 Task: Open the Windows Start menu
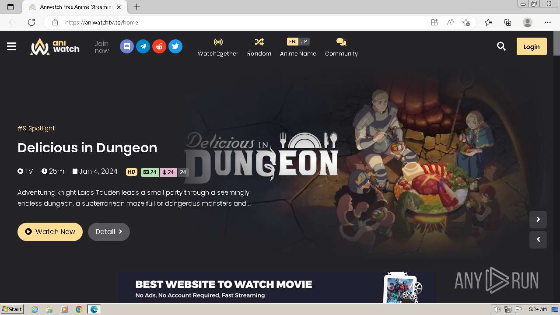coord(12,309)
